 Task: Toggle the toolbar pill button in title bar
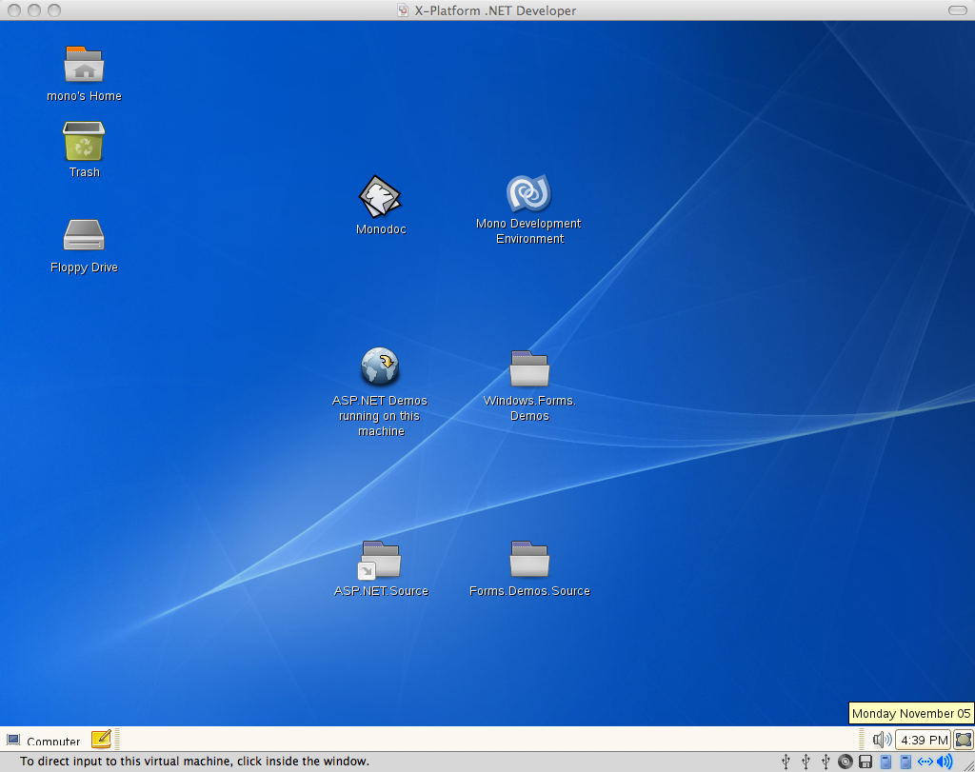point(957,10)
